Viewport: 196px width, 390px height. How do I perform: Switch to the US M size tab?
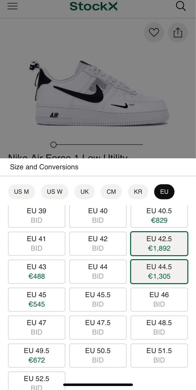pos(21,191)
